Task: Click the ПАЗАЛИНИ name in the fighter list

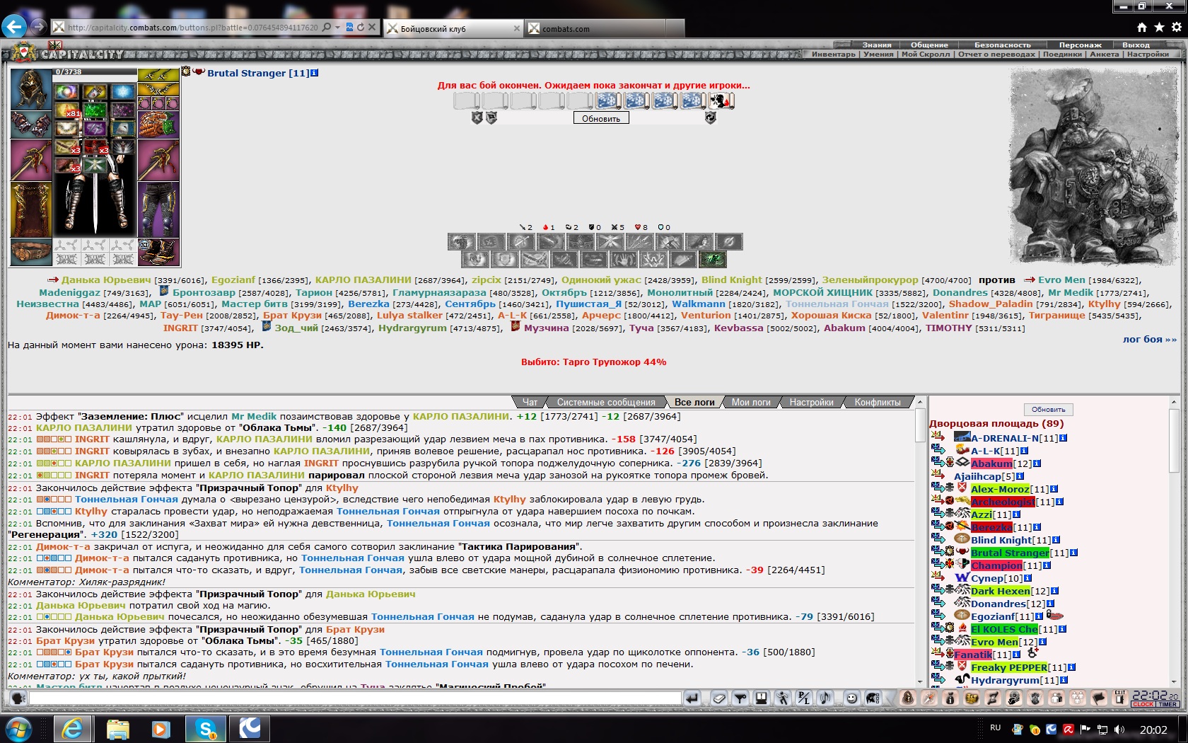Action: pos(363,280)
